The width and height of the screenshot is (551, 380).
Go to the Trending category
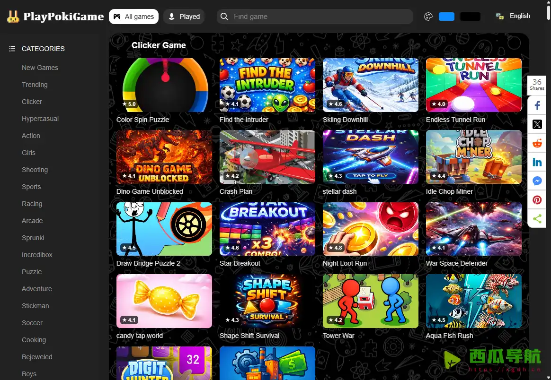[35, 85]
